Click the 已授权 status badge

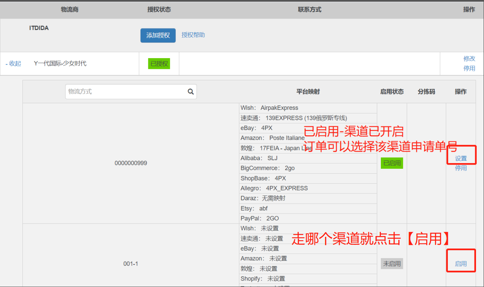pos(159,63)
